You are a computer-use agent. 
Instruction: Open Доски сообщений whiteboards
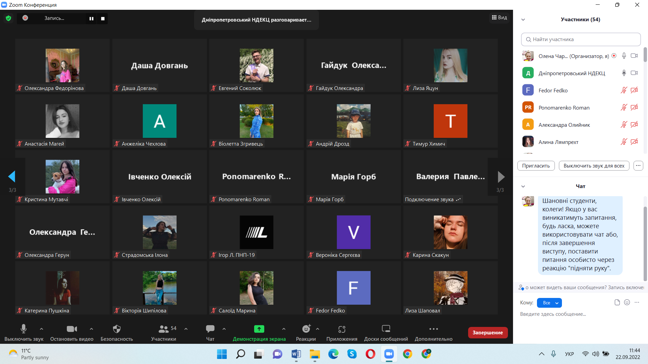click(386, 333)
